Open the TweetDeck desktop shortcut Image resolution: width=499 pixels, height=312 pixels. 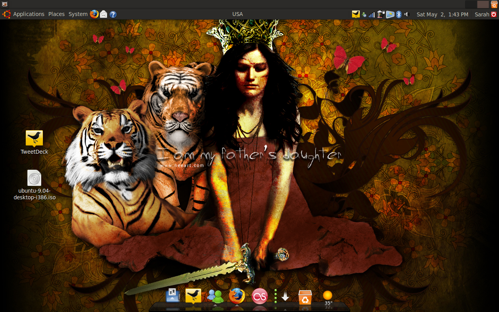tap(34, 138)
